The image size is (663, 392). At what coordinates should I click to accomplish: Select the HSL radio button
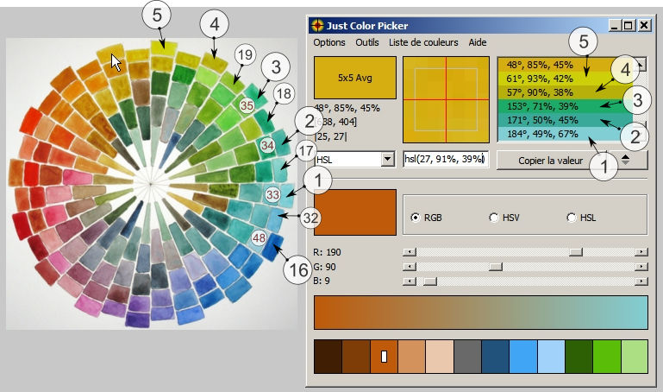[x=572, y=218]
